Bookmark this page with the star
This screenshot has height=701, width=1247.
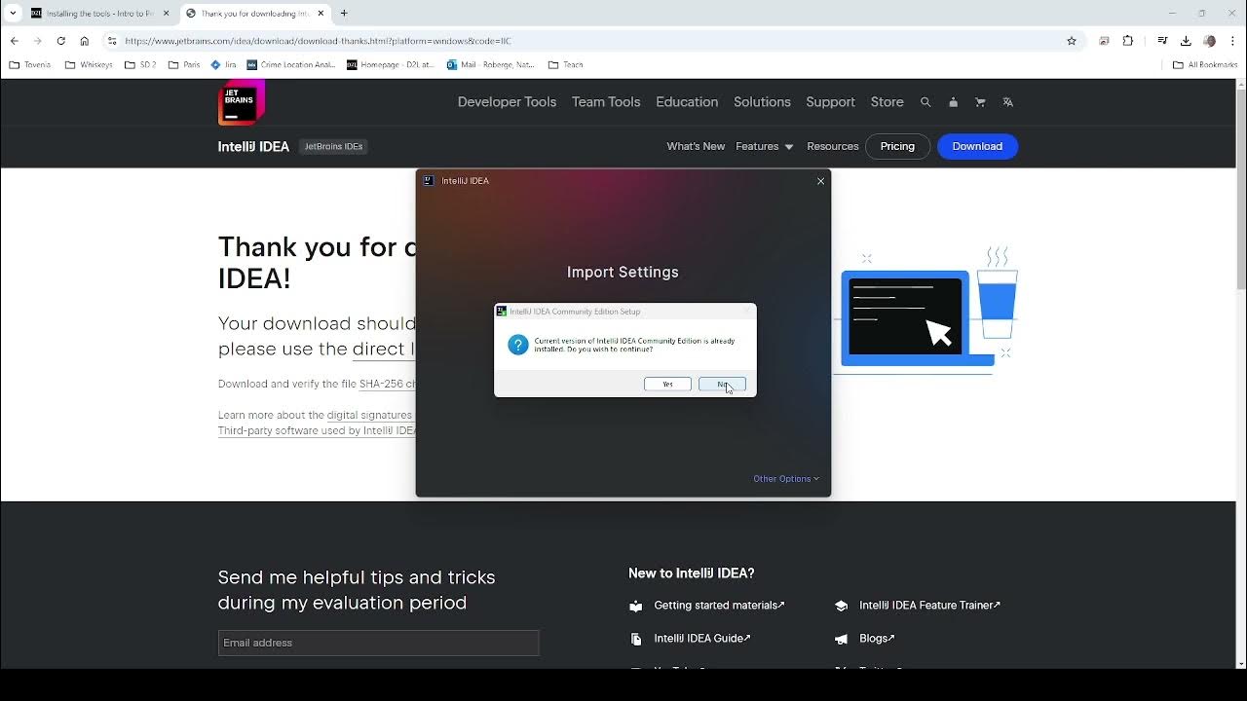pos(1072,41)
